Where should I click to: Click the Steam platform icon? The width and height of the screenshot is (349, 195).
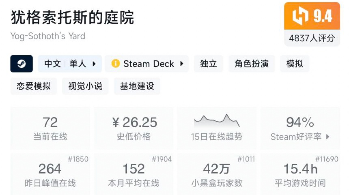[22, 64]
